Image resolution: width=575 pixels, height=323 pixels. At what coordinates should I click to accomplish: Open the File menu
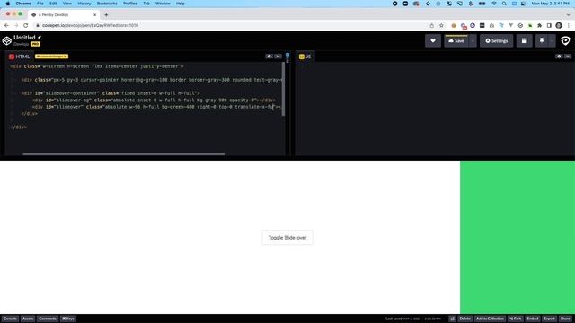(x=40, y=4)
